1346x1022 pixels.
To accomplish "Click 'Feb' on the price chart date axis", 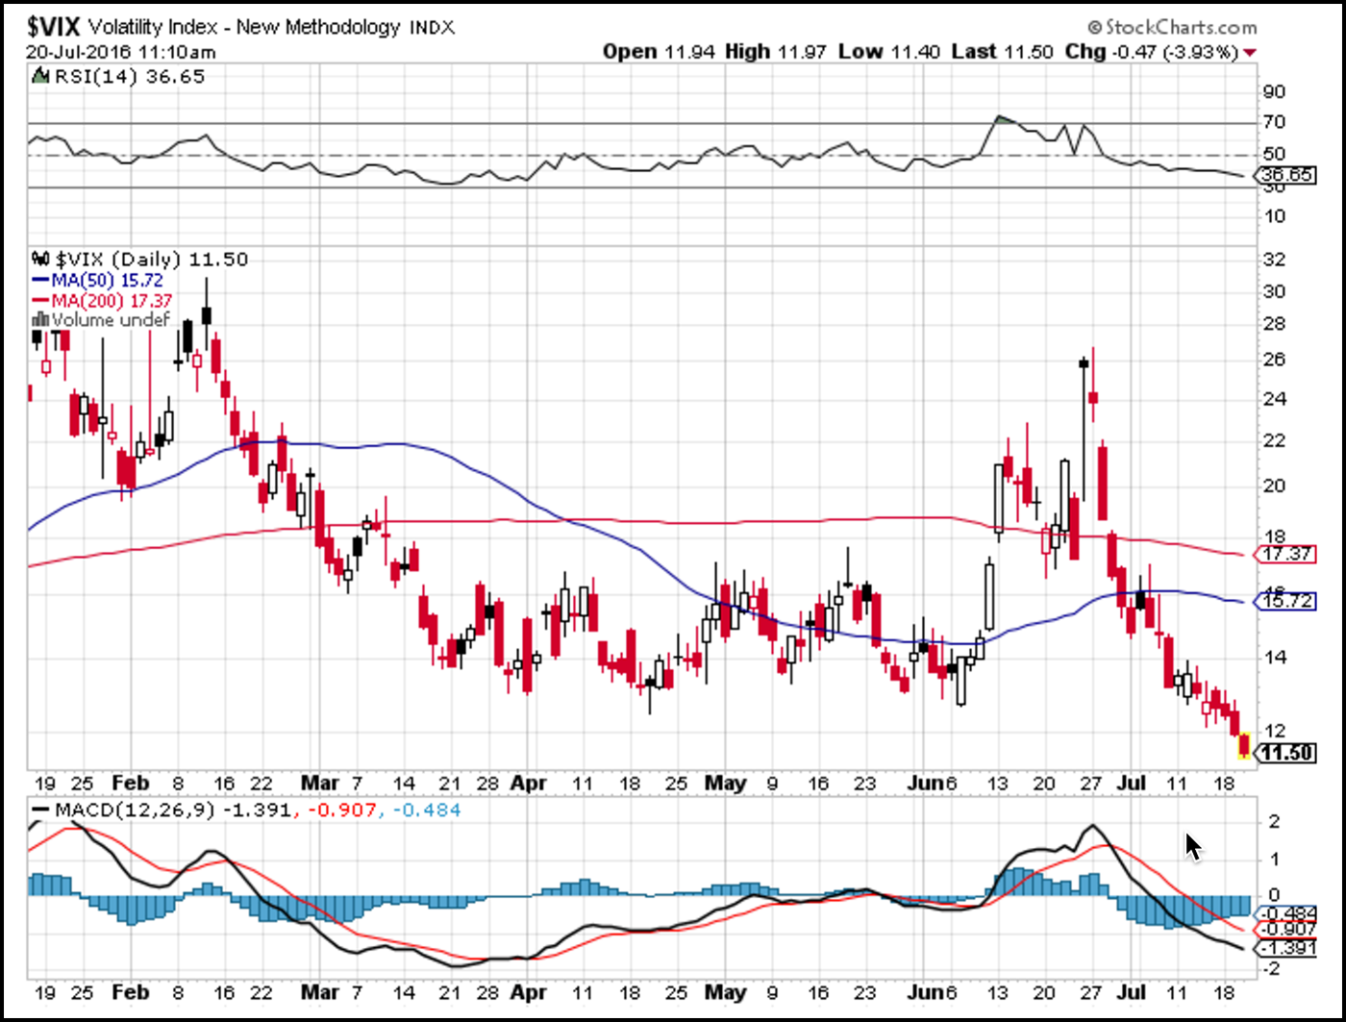I will click(130, 783).
